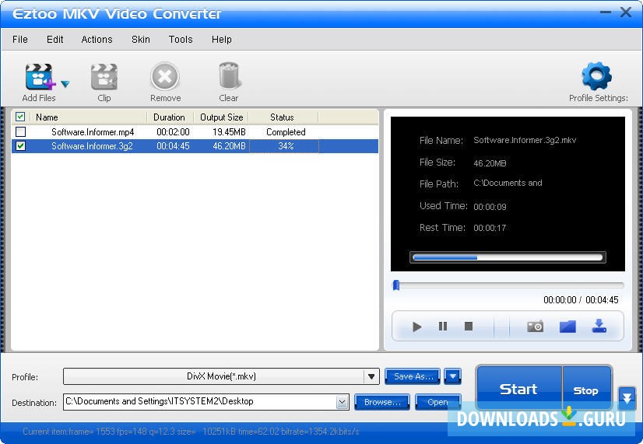The height and width of the screenshot is (444, 643).
Task: Open the Skin menu
Action: [141, 40]
